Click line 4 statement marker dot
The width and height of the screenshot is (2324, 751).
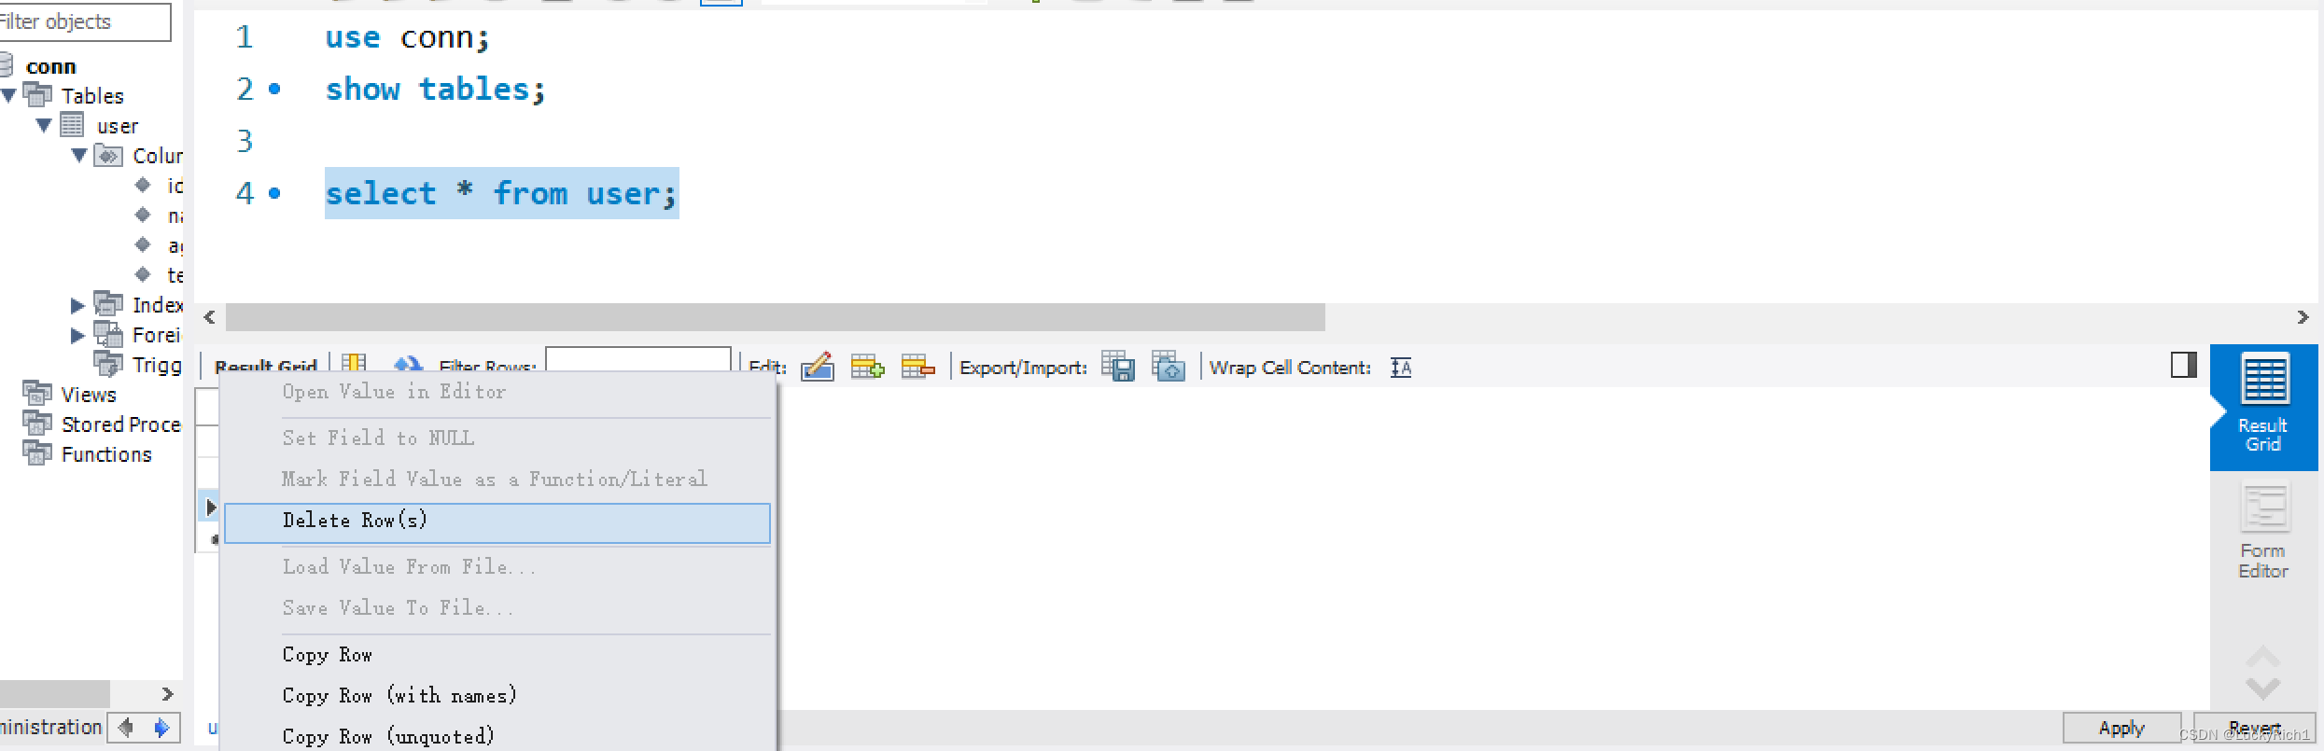274,193
